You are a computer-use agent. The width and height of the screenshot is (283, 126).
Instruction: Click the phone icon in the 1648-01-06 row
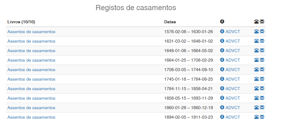[x=256, y=51]
